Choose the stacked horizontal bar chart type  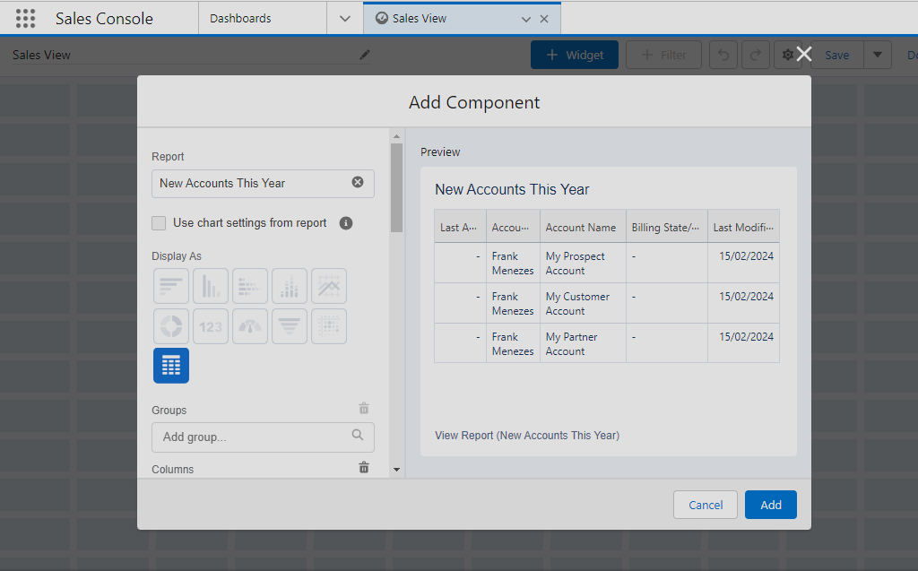click(250, 286)
